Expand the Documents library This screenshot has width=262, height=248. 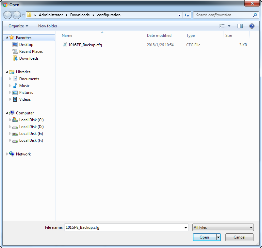click(x=10, y=79)
